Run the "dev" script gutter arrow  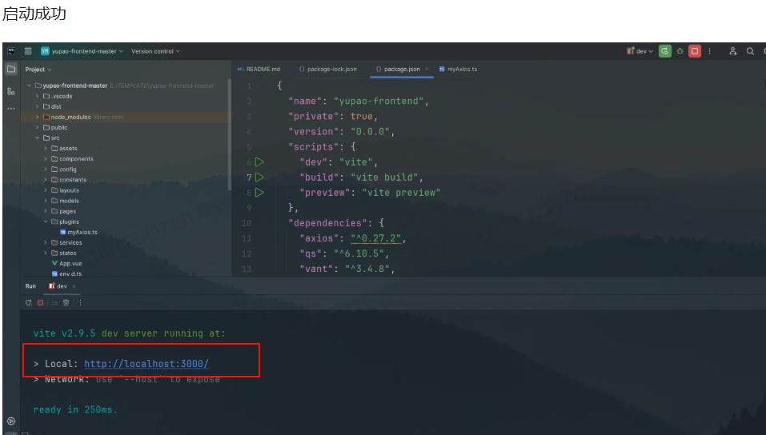[x=259, y=162]
